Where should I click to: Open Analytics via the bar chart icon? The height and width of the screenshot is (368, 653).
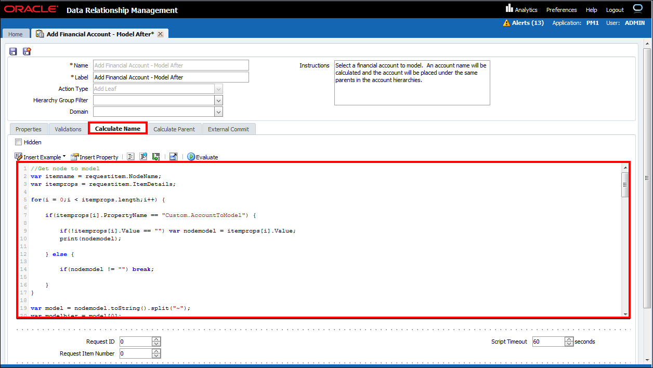(510, 9)
